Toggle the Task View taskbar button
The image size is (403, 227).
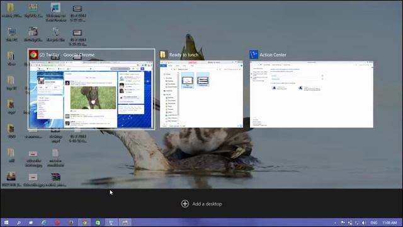coord(31,223)
